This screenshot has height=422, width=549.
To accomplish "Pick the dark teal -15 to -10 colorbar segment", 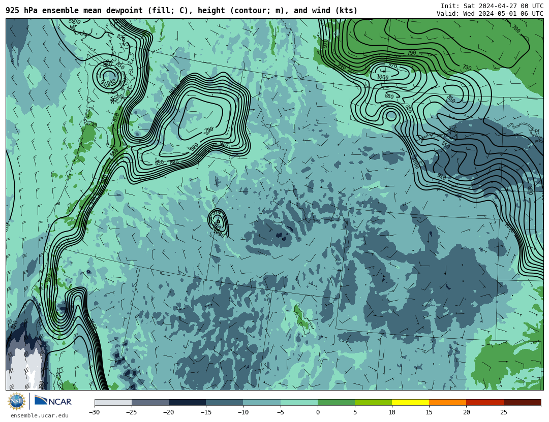I will pyautogui.click(x=225, y=402).
